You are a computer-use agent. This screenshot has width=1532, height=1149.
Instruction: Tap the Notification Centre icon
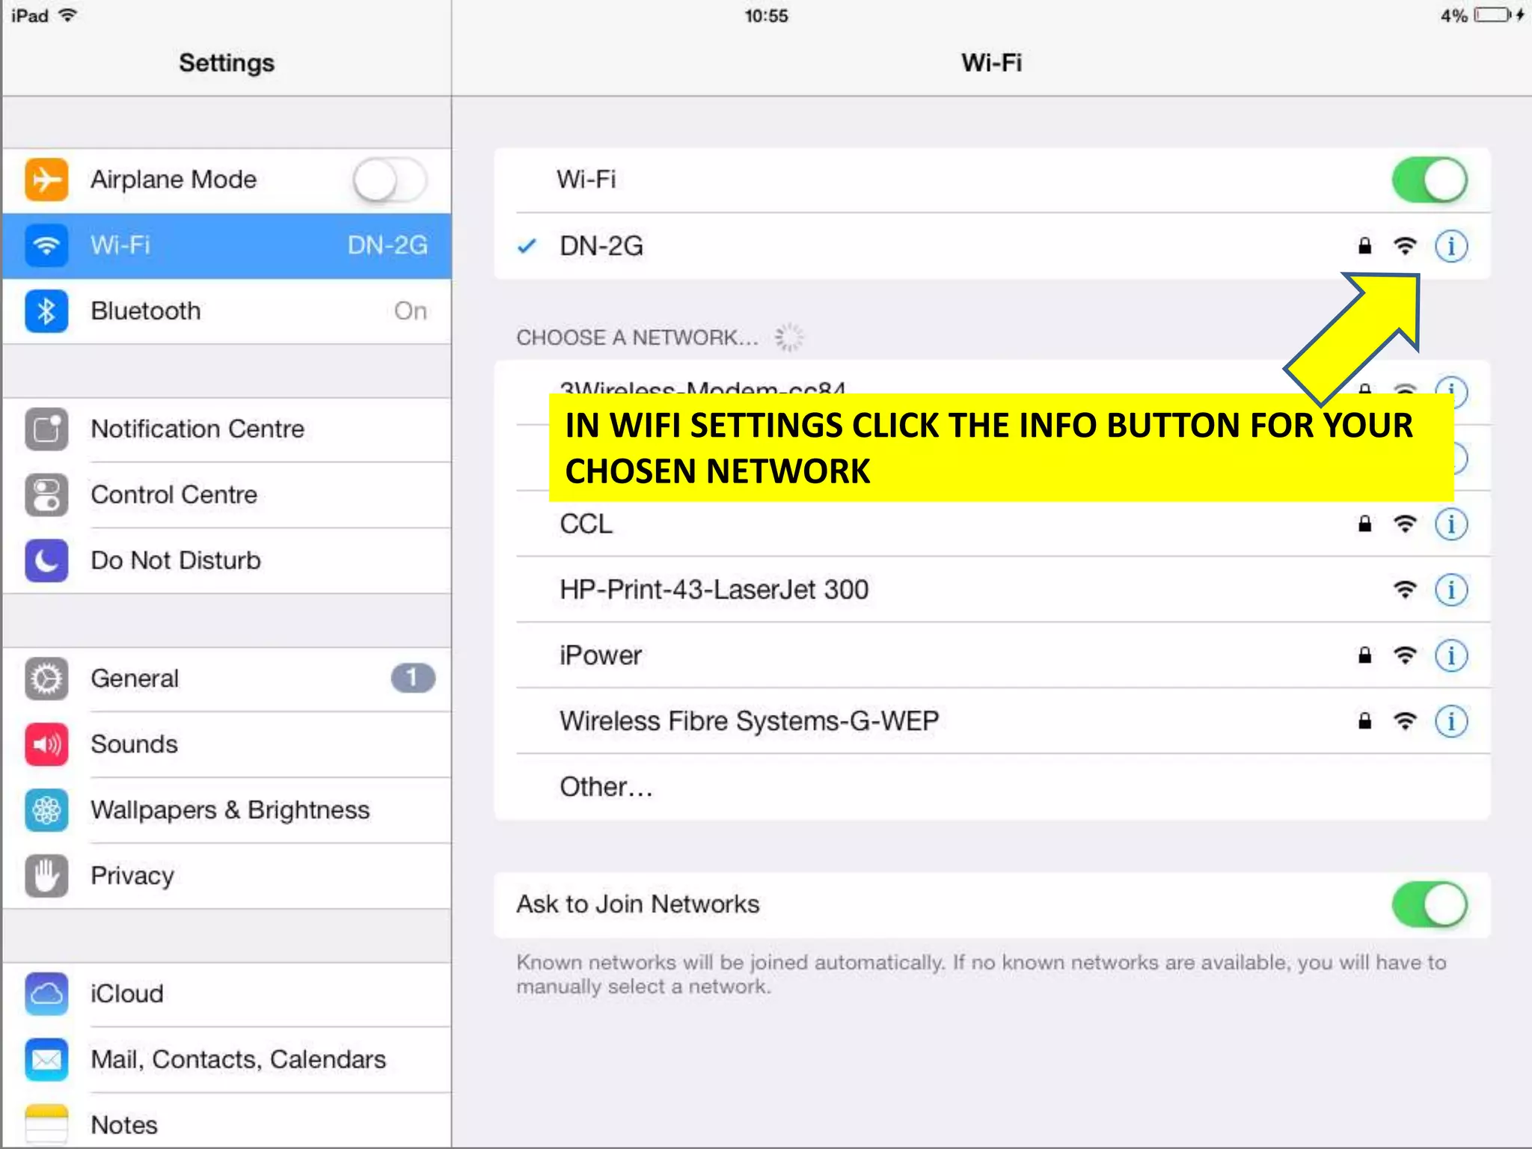click(x=46, y=429)
